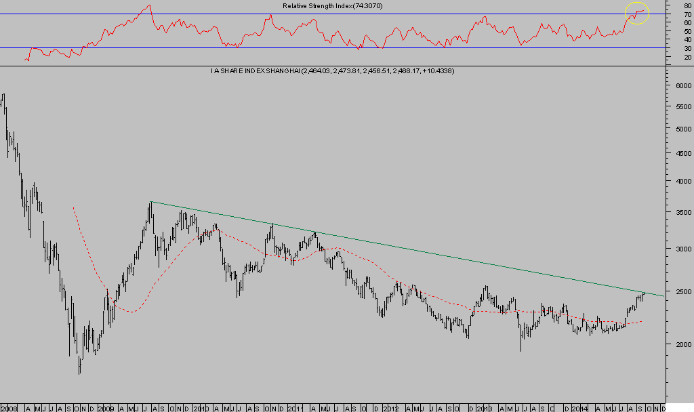
Task: Click the RSI 80 scale label
Action: 687,5
